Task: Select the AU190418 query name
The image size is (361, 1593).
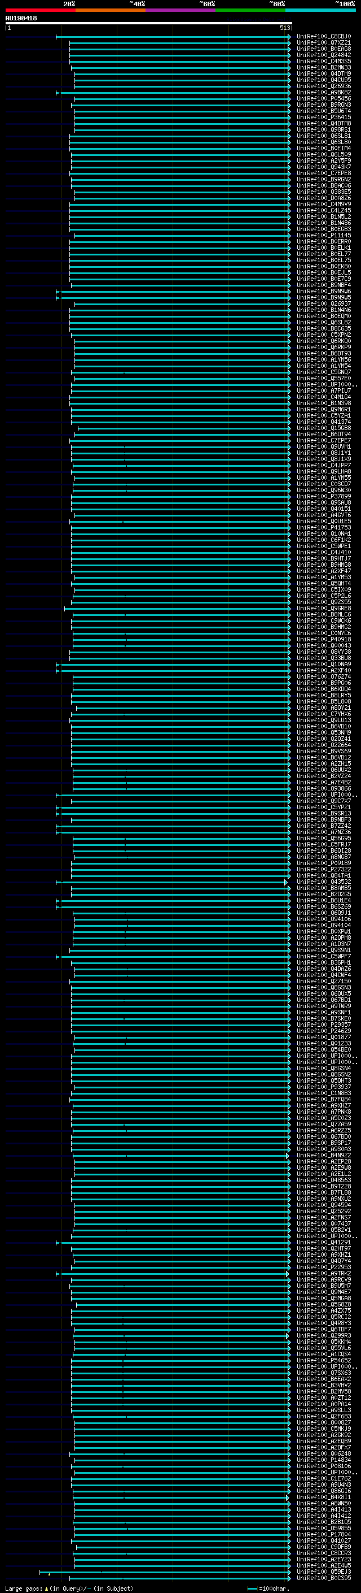Action: [x=21, y=19]
